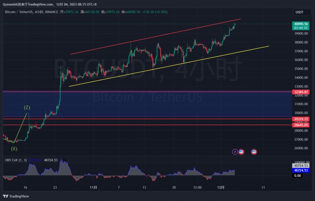315x201 pixels.
Task: Open the USDT currency selector
Action: 302,12
